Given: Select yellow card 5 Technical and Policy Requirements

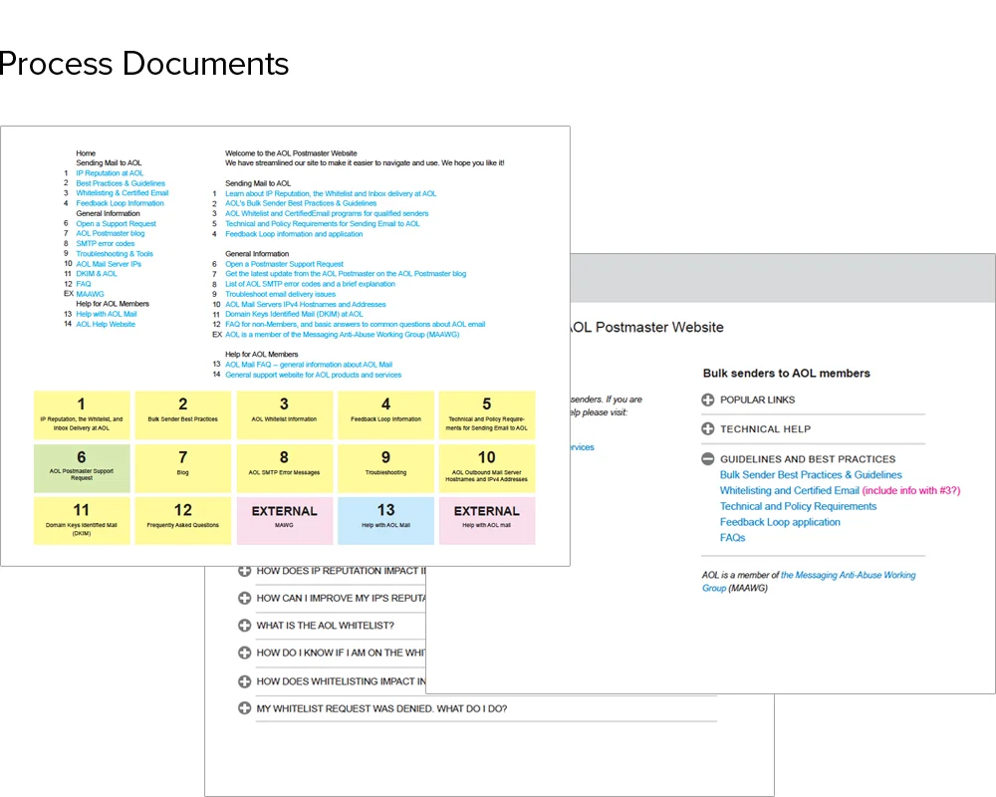Looking at the screenshot, I should tap(487, 415).
